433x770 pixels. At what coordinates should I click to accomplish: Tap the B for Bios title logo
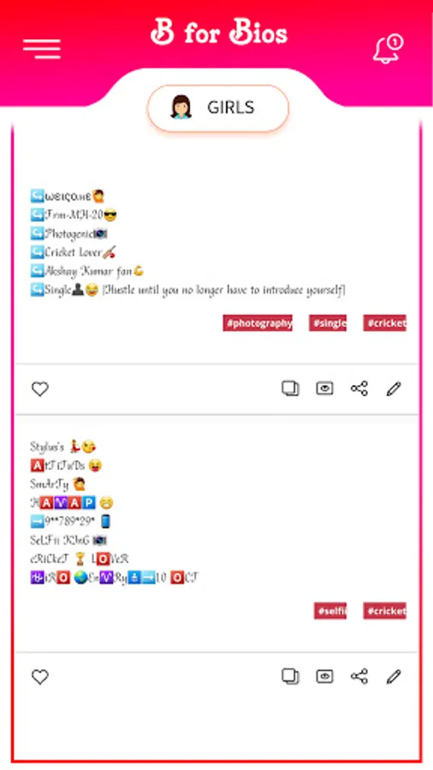point(219,33)
